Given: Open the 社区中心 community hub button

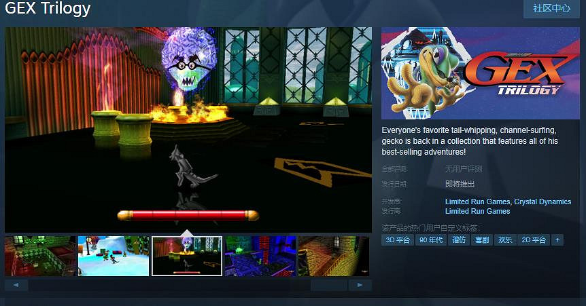Looking at the screenshot, I should [551, 9].
